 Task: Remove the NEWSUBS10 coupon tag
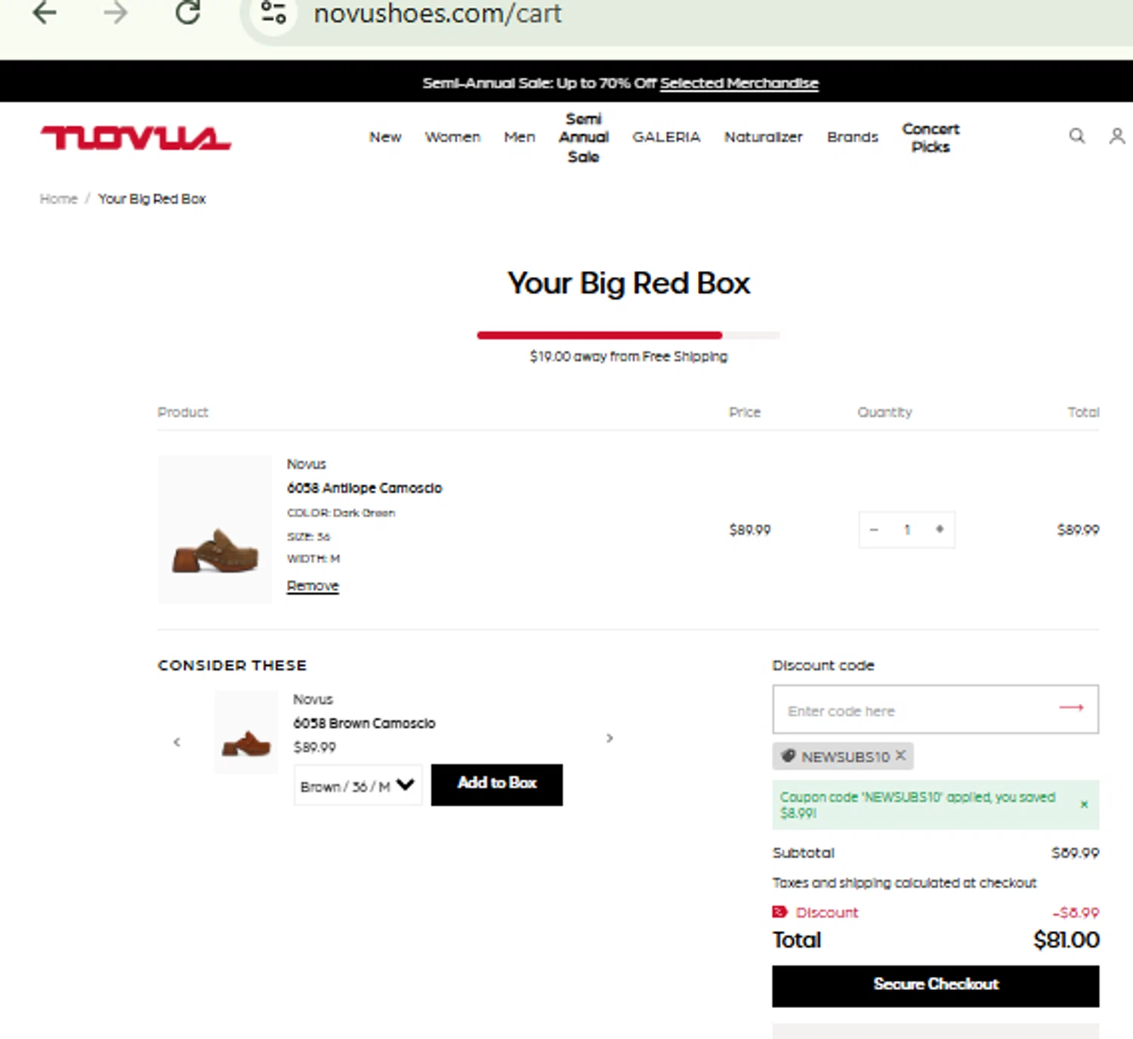tap(900, 755)
